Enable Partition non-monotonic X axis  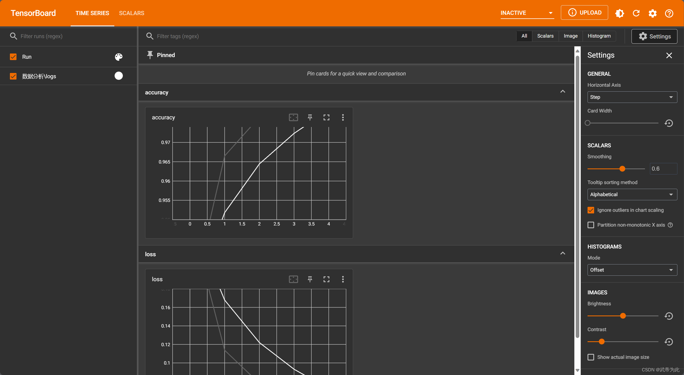point(591,225)
